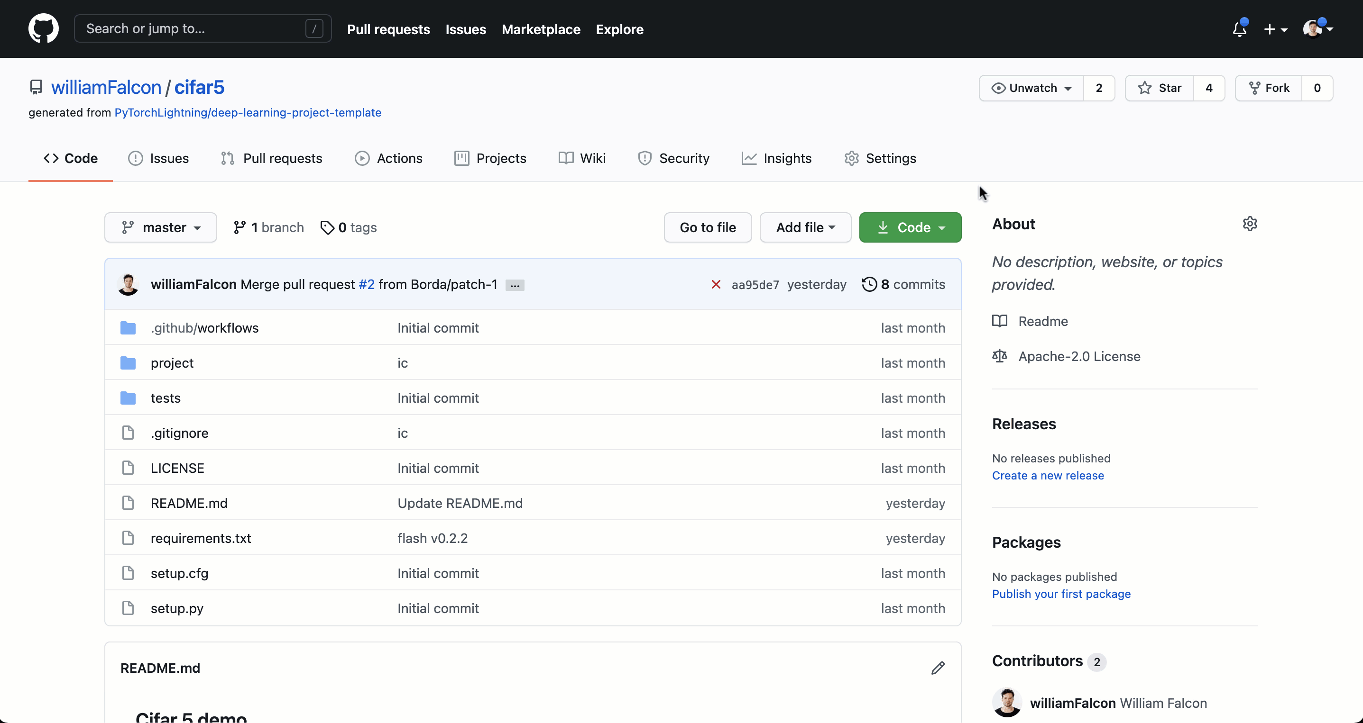Click the GitHub logo in header

(x=43, y=28)
